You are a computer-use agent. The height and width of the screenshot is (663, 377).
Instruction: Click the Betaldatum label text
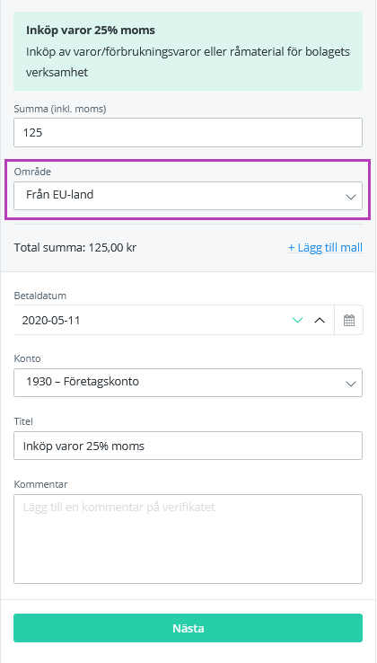click(x=40, y=296)
